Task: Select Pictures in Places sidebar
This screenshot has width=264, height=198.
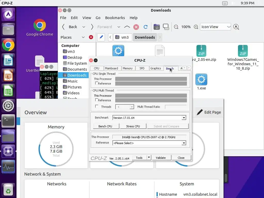Action: click(72, 87)
